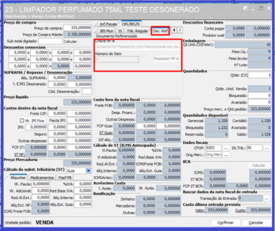275x231 pixels.
Task: Click the Cód. Desoneração field
Action: click(x=87, y=91)
